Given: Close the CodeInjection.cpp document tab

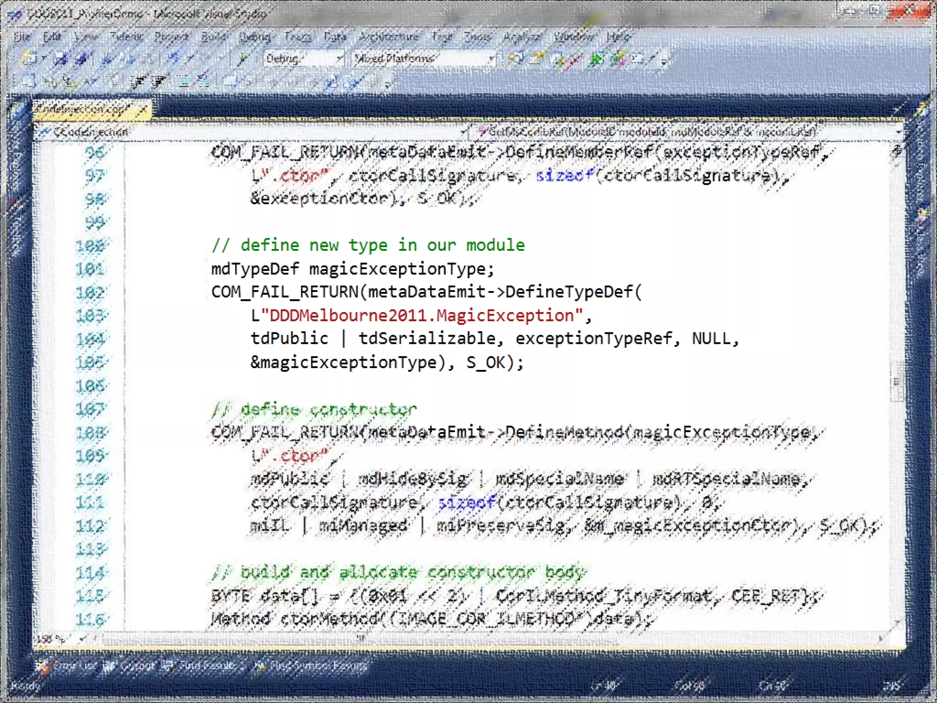Looking at the screenshot, I should coord(143,109).
